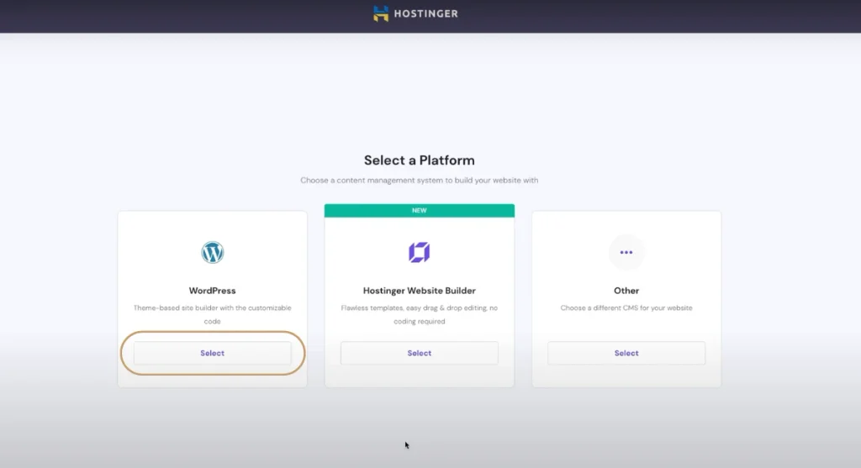
Task: Click 'Flawless templates, easy drag & drop' description
Action: tap(419, 314)
